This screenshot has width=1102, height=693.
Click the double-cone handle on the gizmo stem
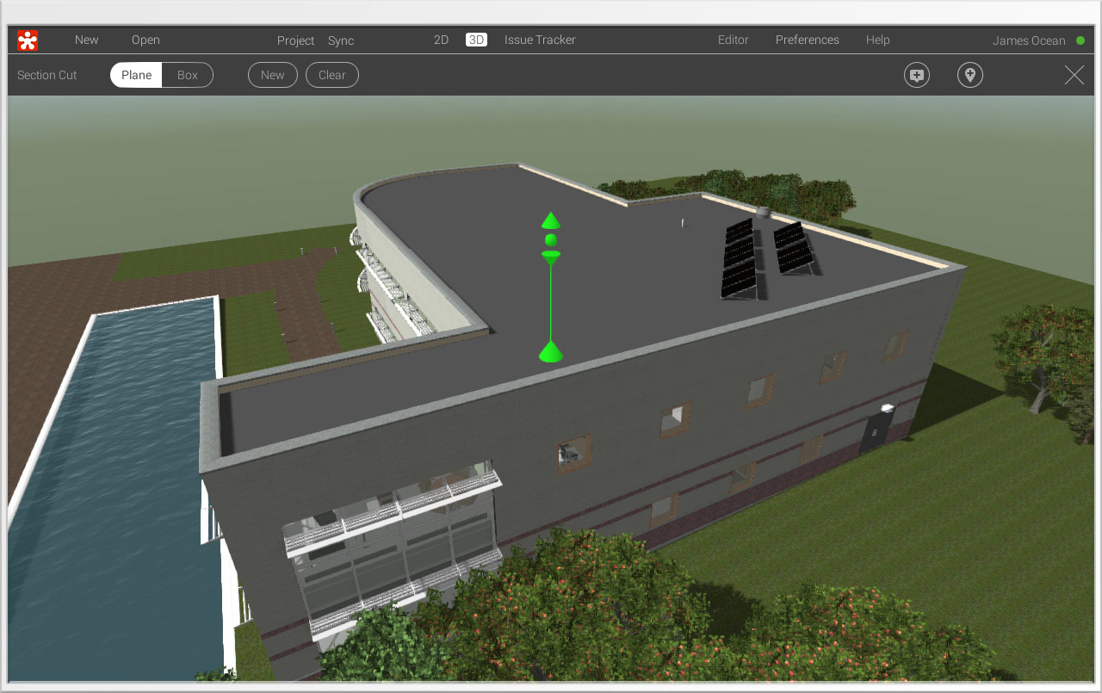(x=550, y=254)
